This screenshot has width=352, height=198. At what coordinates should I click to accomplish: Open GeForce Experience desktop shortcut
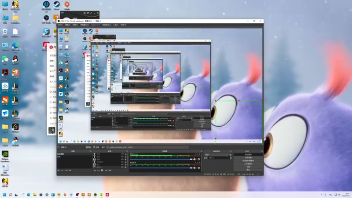coord(5,157)
